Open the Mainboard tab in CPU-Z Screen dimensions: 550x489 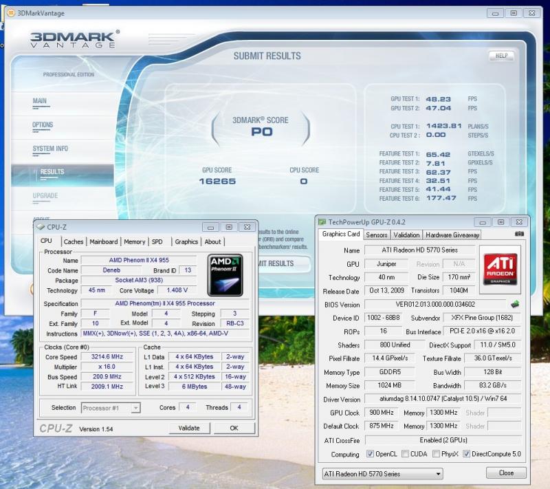104,241
